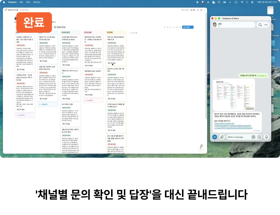280x215 pixels.
Task: Select the 채널별 처리함 view tab
Action: coord(60,27)
